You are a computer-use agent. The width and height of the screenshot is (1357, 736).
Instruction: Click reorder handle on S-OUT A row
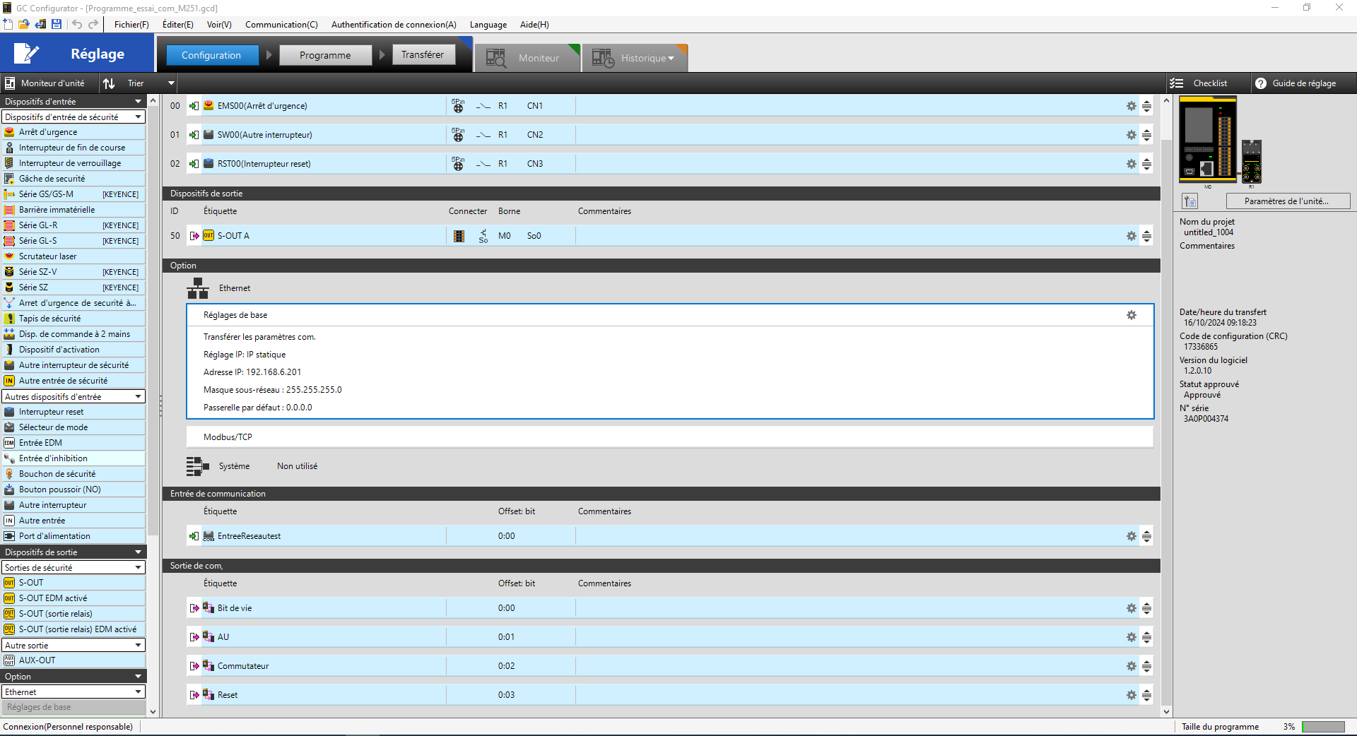pyautogui.click(x=1146, y=236)
